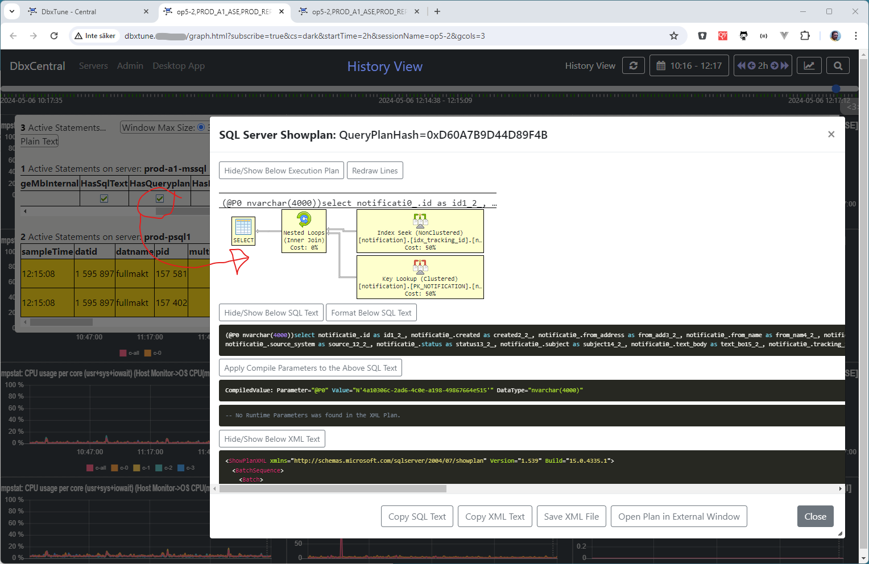Screen dimensions: 869x564
Task: Click the magnifying glass search icon
Action: click(x=838, y=66)
